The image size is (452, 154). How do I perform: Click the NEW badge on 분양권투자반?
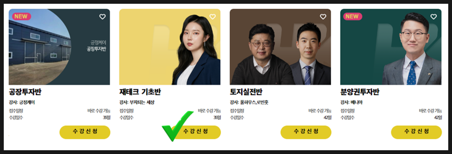(353, 17)
